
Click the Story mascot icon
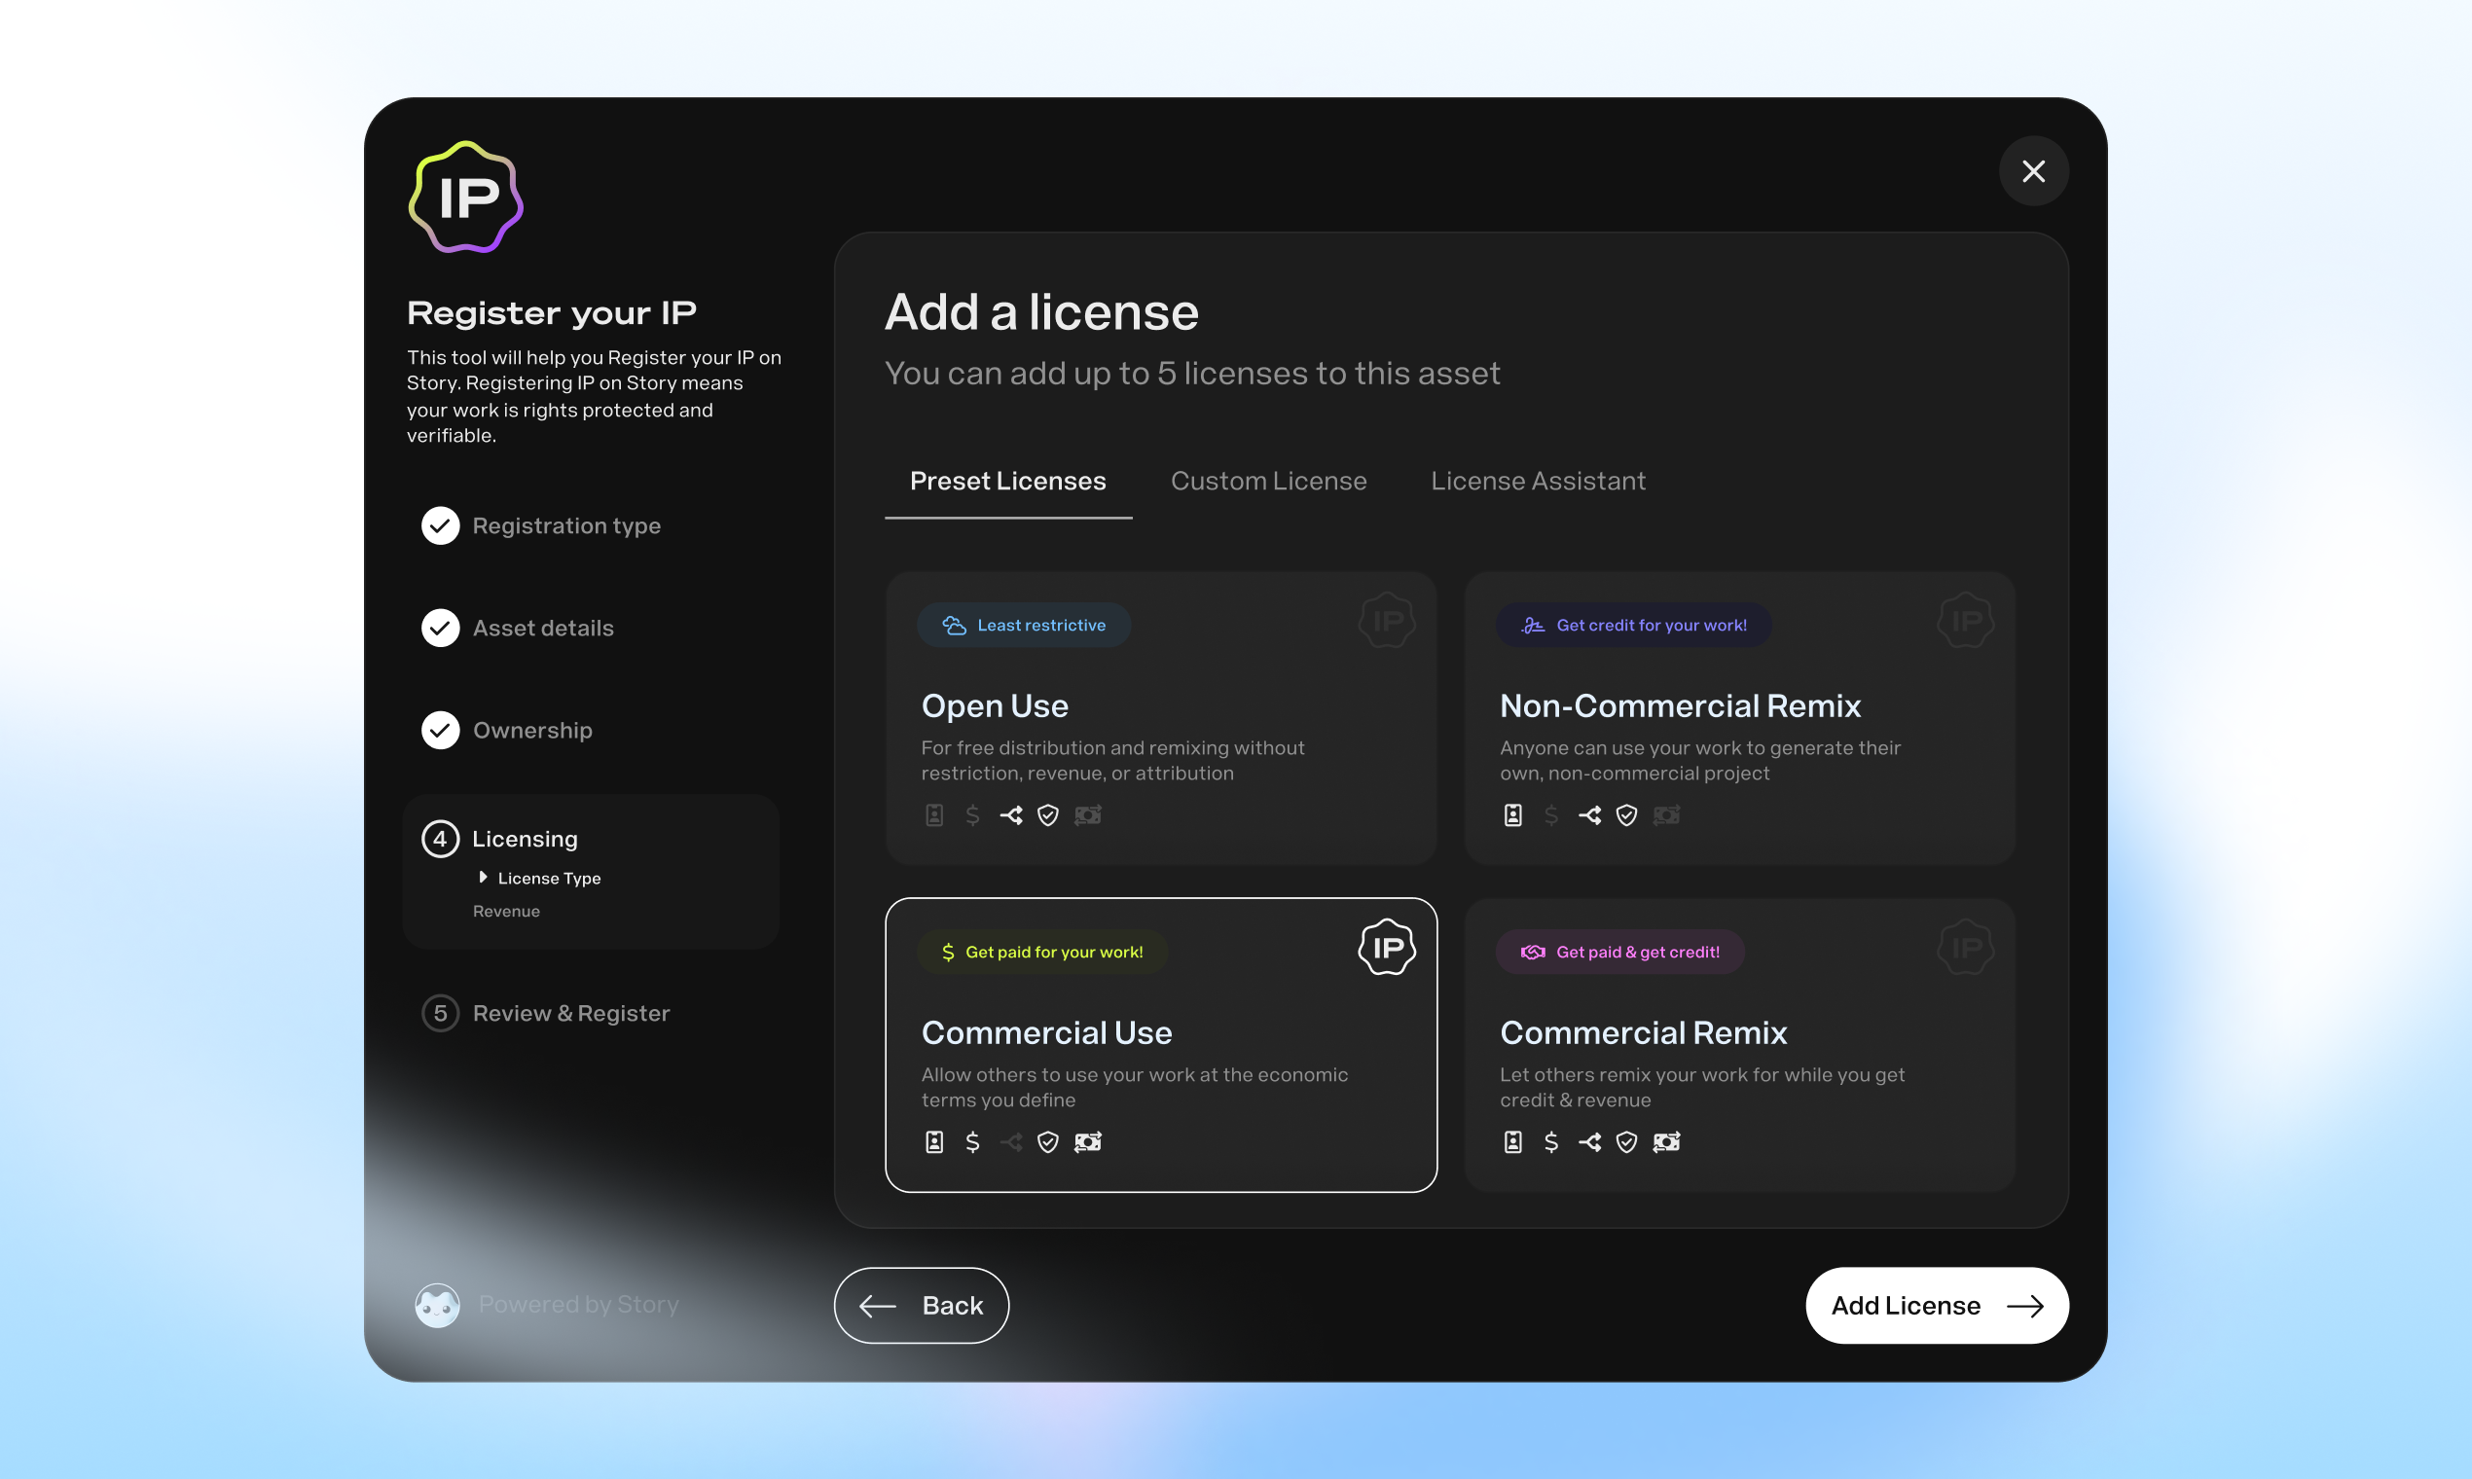(438, 1305)
